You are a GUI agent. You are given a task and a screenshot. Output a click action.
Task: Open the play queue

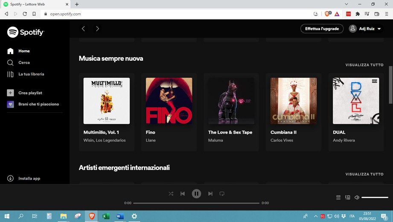click(338, 197)
